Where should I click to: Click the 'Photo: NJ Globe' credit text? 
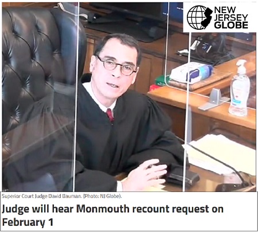click(x=102, y=196)
